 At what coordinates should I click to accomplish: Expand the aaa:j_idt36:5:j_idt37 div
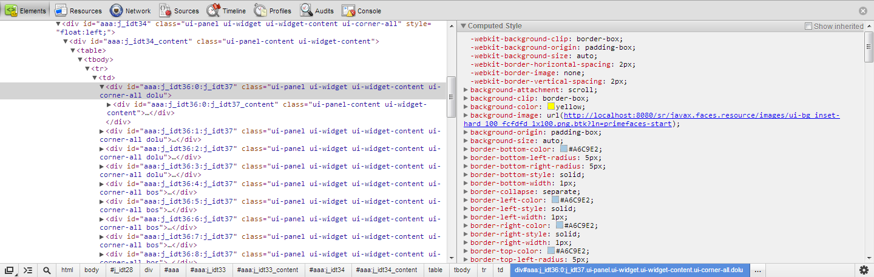[x=102, y=201]
